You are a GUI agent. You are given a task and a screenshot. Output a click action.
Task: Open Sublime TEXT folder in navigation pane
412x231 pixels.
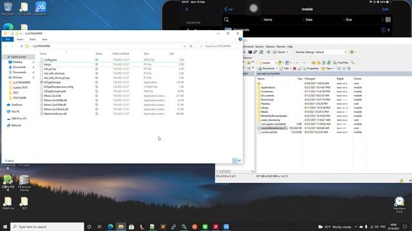click(20, 87)
